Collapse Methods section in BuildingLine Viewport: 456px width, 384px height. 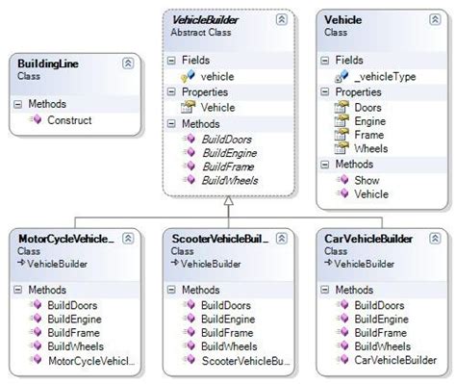[x=18, y=104]
